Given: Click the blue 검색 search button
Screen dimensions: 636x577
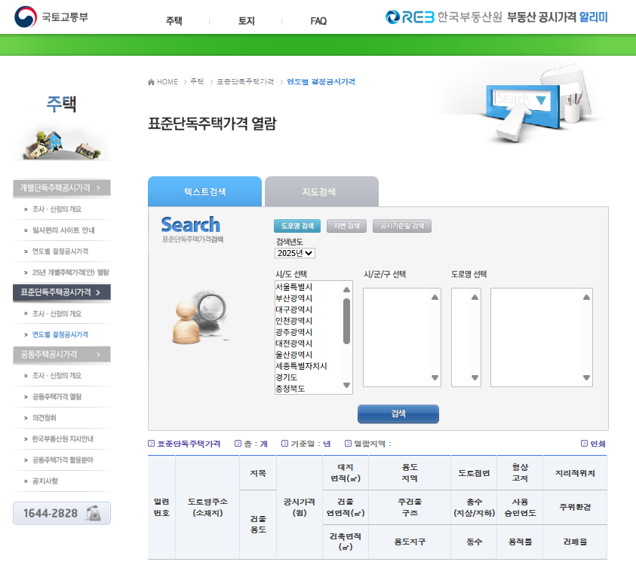Looking at the screenshot, I should 398,414.
